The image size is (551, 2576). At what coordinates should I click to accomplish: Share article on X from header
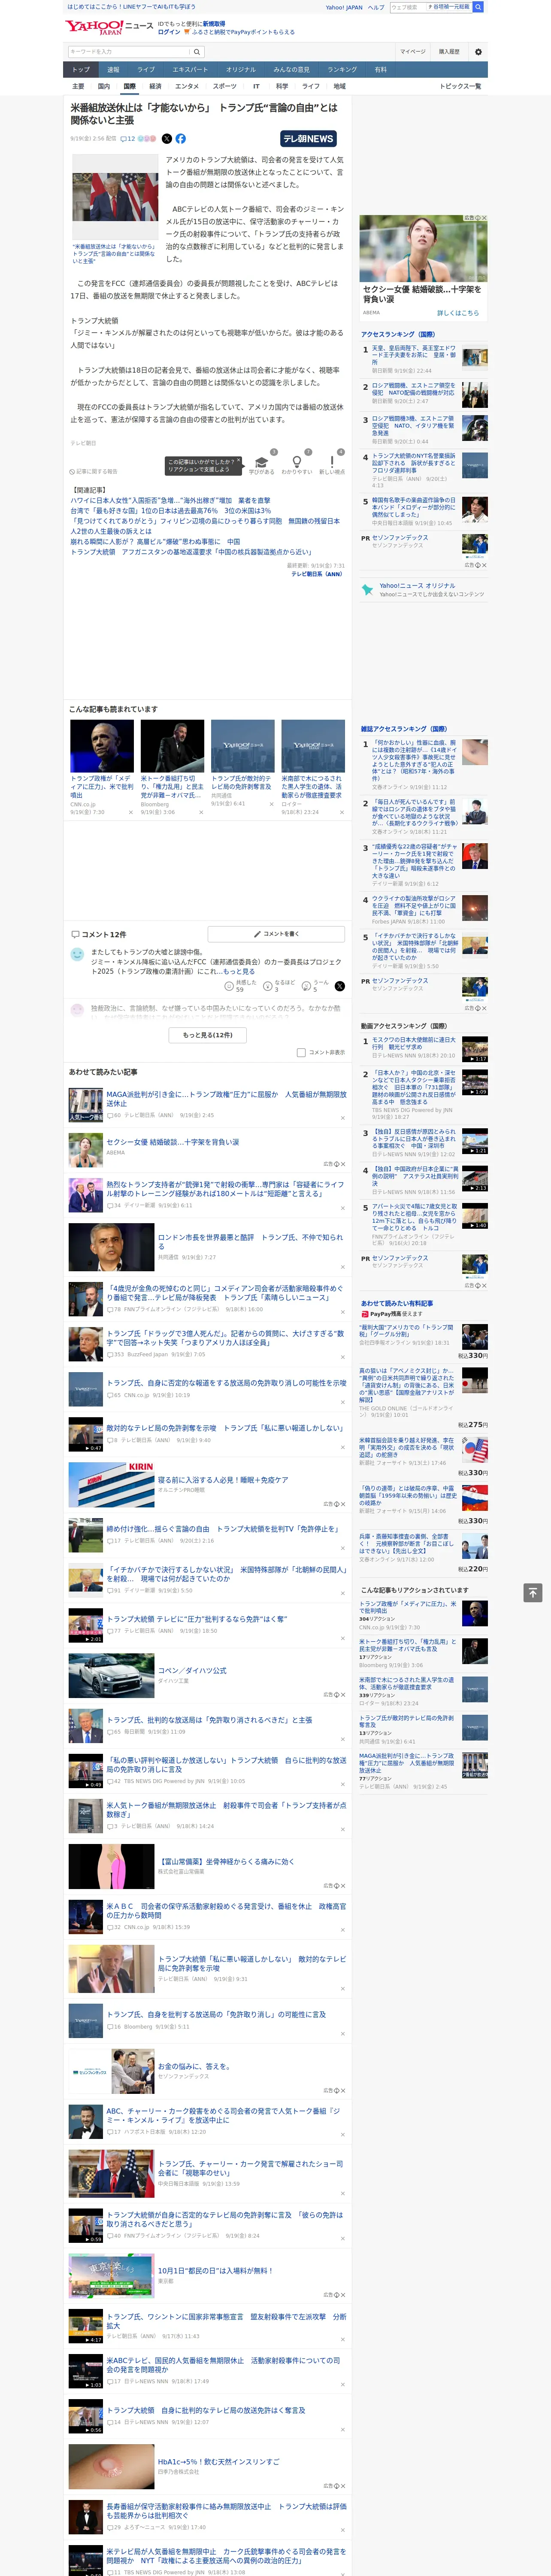(167, 139)
